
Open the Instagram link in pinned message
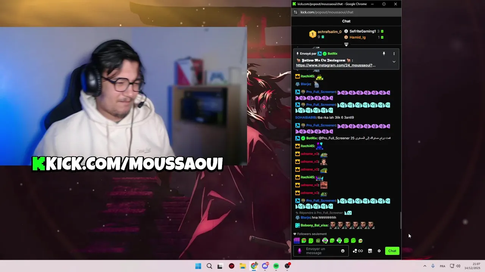pos(336,65)
